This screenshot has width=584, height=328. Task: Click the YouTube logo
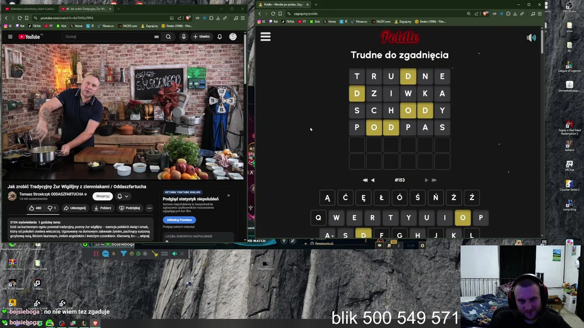tap(30, 37)
